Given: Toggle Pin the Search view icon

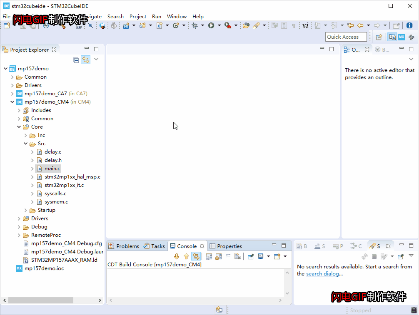Looking at the screenshot, I should pyautogui.click(x=401, y=257).
